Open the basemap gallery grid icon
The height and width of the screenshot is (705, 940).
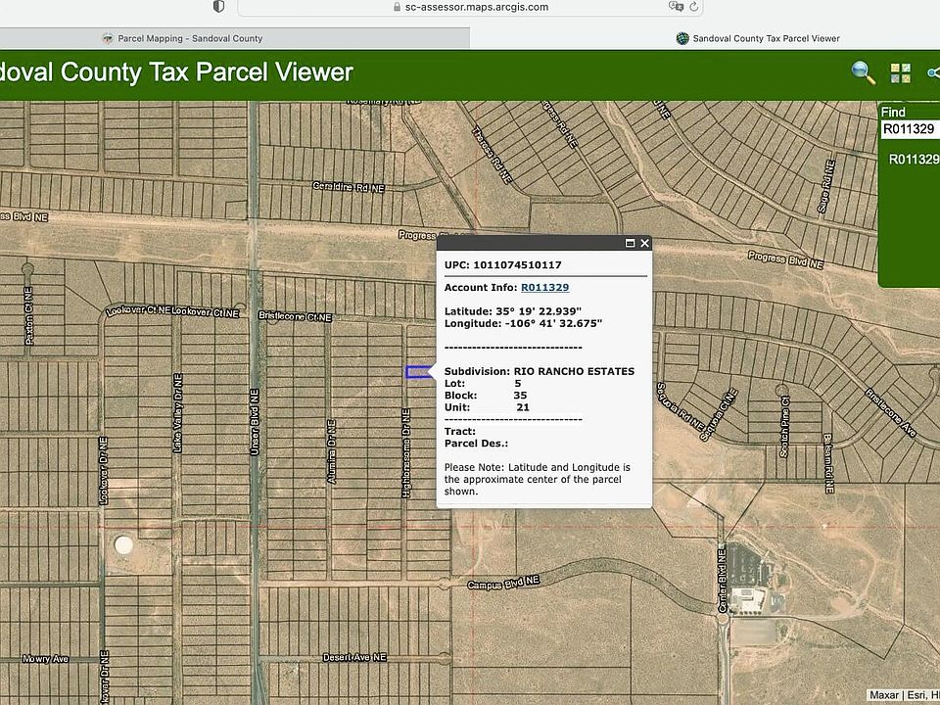click(901, 73)
